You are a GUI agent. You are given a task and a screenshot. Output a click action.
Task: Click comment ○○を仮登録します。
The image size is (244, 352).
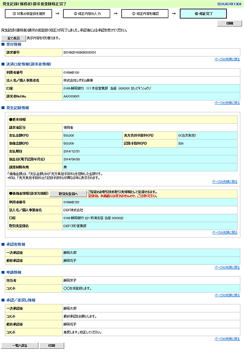(x=77, y=289)
